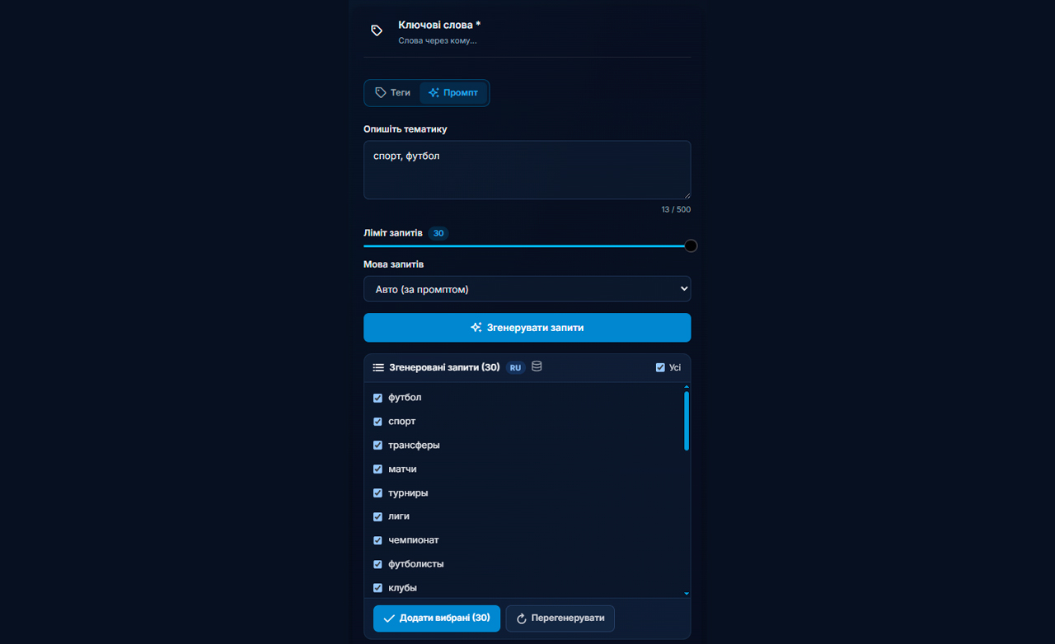
Task: Click the Додати вибрані (30) button
Action: click(x=437, y=618)
